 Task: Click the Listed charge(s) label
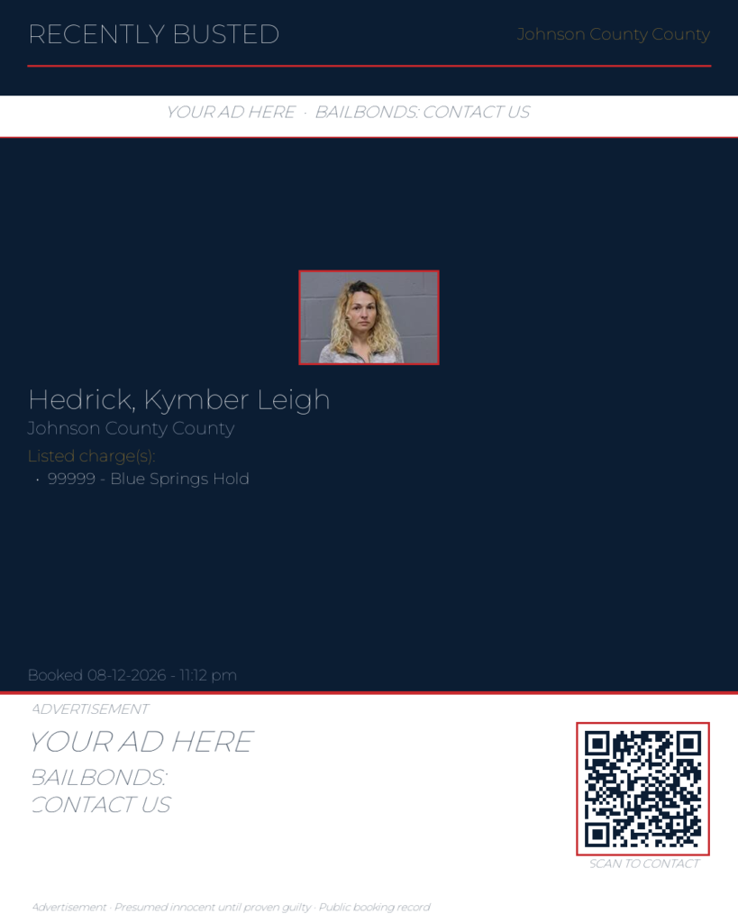(x=91, y=456)
